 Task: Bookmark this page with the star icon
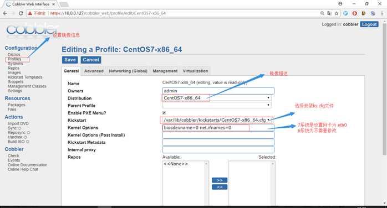tap(337, 13)
